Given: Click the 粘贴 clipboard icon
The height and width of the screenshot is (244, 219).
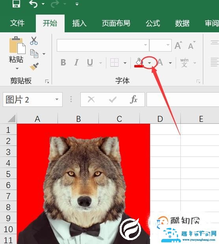Looking at the screenshot, I should tap(17, 45).
